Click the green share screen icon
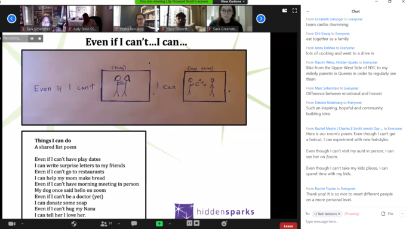This screenshot has width=406, height=229. (159, 224)
